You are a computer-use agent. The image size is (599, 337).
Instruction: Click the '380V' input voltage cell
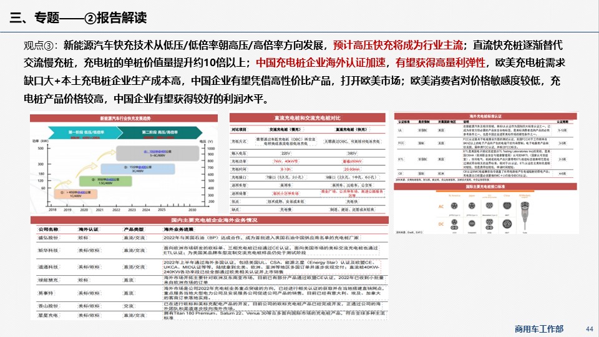point(352,154)
